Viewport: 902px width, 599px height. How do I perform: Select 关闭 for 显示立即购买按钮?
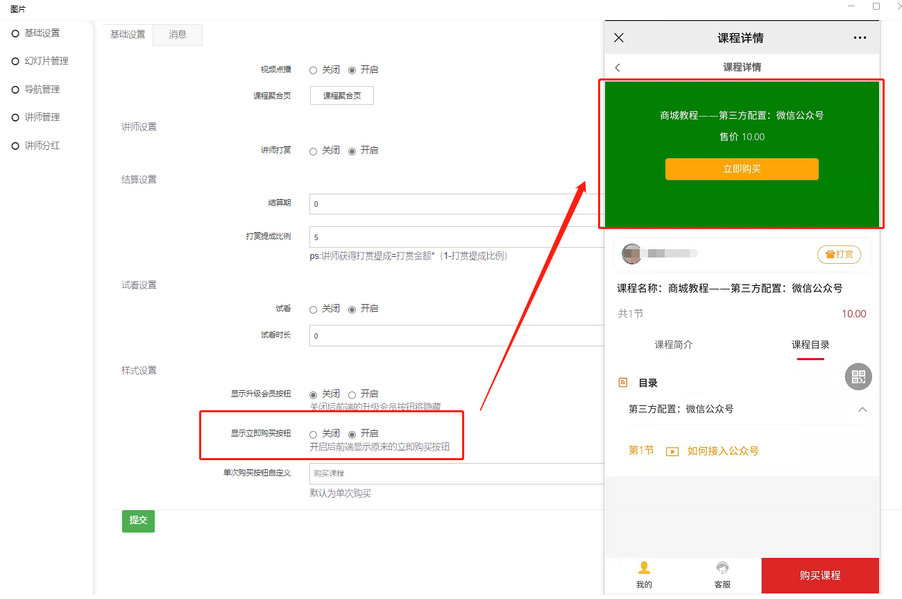point(314,434)
